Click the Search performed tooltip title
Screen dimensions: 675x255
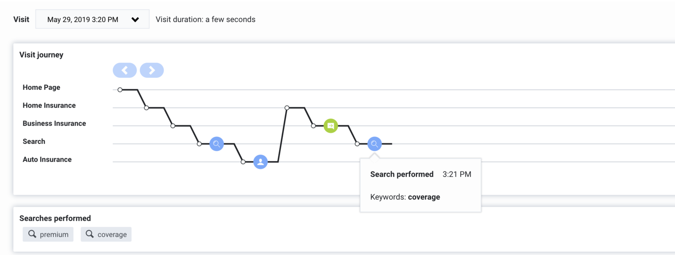(402, 174)
